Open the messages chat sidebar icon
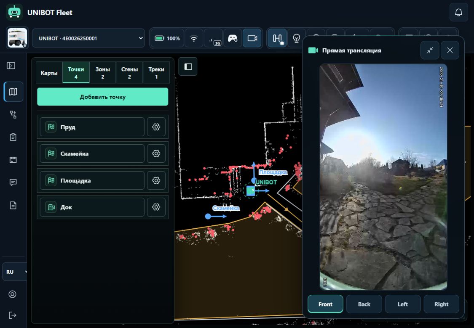474x328 pixels. (x=13, y=183)
